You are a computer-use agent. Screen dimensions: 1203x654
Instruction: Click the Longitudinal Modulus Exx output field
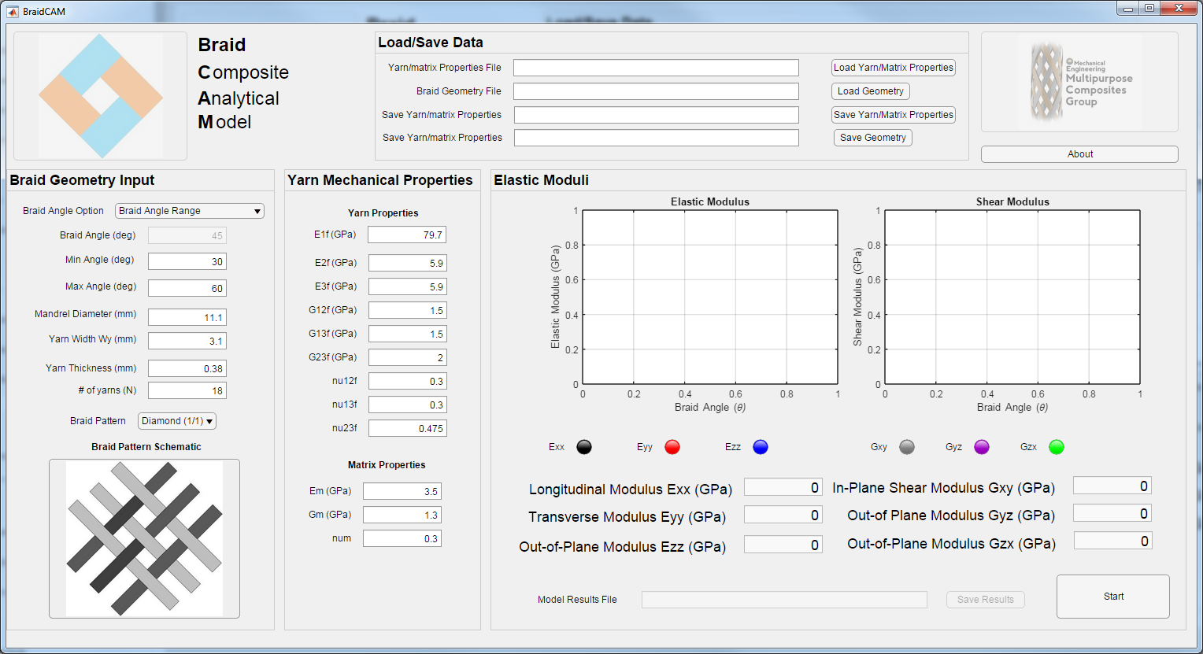pos(783,487)
